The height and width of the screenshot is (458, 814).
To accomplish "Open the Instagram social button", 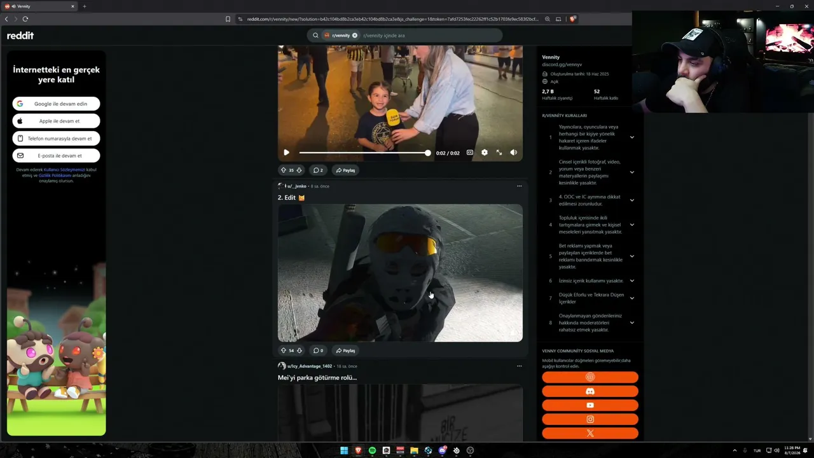I will [590, 419].
